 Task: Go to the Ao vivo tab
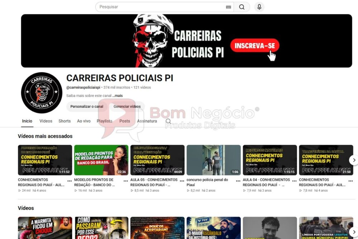pyautogui.click(x=83, y=121)
